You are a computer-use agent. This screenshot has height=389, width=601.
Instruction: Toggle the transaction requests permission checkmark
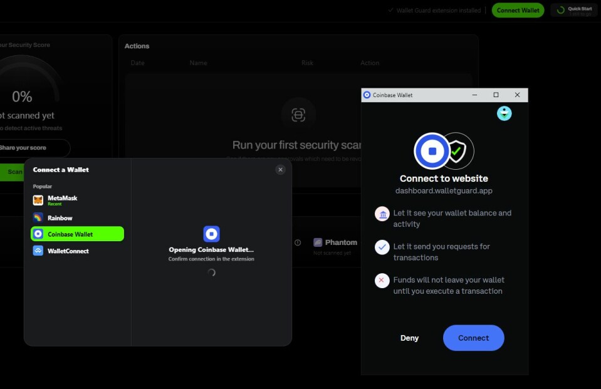pos(382,247)
